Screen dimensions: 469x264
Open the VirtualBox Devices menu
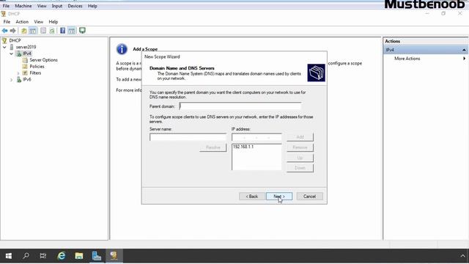[x=75, y=6]
